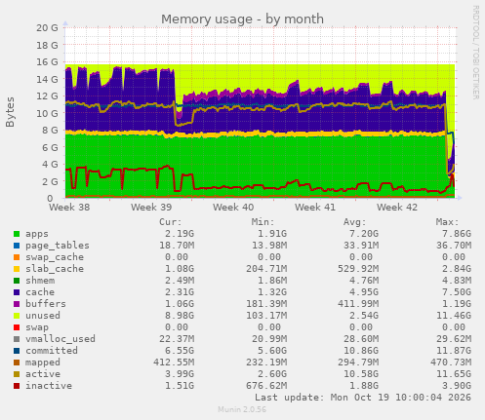Image resolution: width=485 pixels, height=420 pixels.
Task: Click the slab_cache min value 204.71M
Action: [x=266, y=269]
